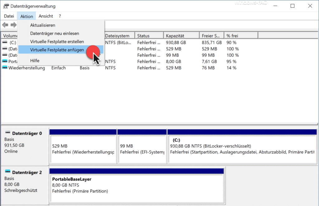Click the Einfach layout cell

(58, 68)
